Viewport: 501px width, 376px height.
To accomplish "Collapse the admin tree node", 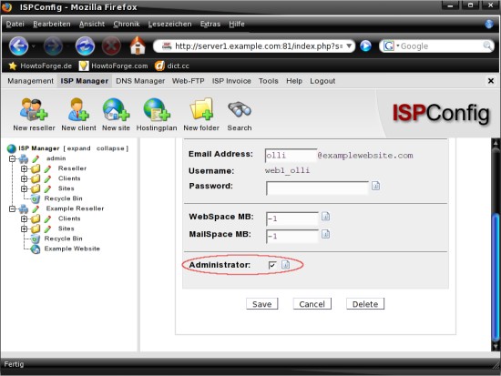I will click(x=12, y=158).
